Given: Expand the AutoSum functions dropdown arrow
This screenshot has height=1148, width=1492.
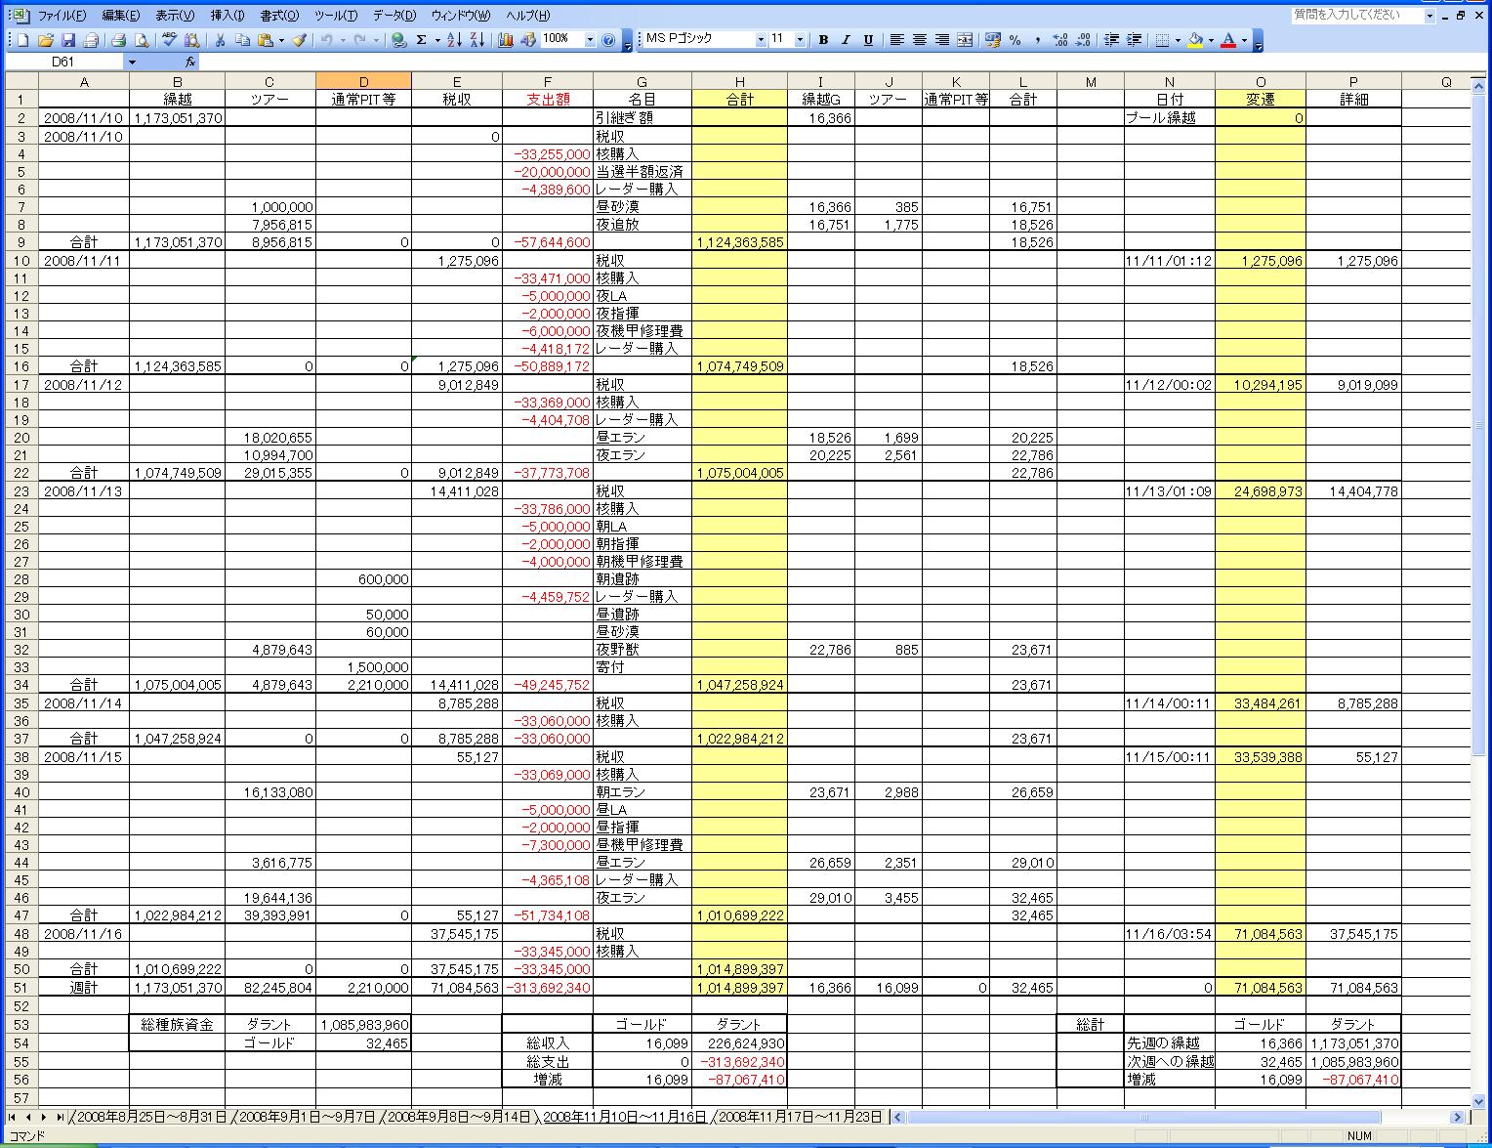Looking at the screenshot, I should click(x=435, y=40).
